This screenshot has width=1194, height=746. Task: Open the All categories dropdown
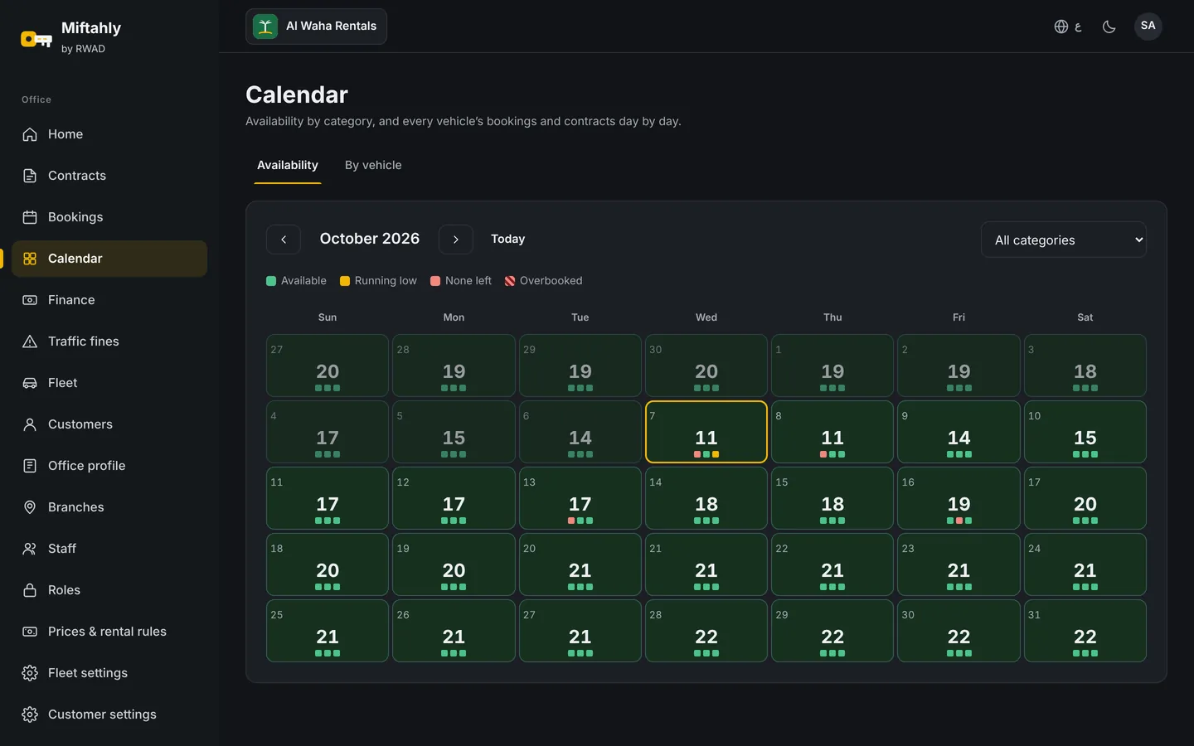tap(1064, 240)
